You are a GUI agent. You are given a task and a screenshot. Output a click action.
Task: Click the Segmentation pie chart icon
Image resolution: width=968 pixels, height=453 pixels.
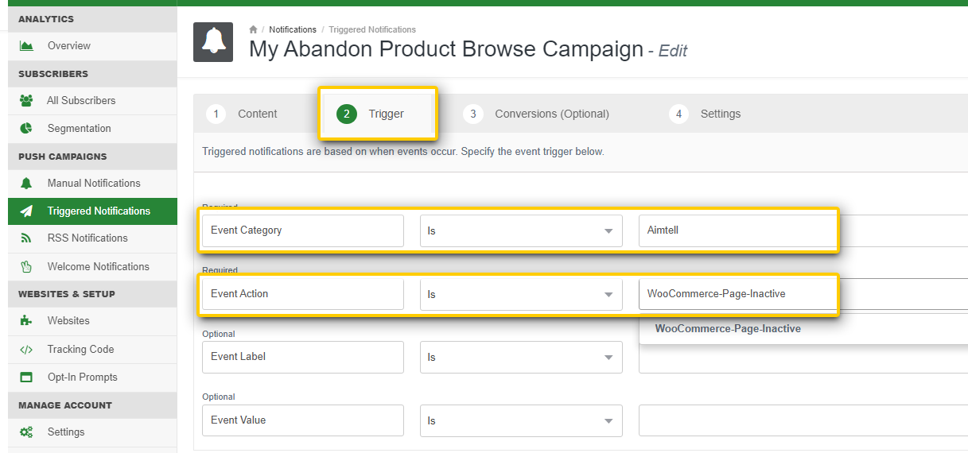pos(26,129)
